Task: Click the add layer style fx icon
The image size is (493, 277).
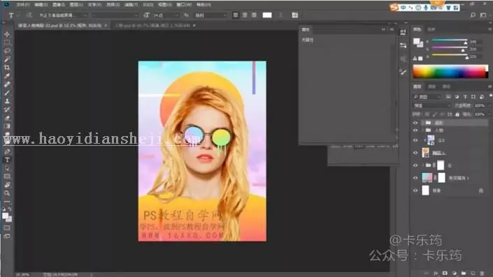Action: pos(436,274)
